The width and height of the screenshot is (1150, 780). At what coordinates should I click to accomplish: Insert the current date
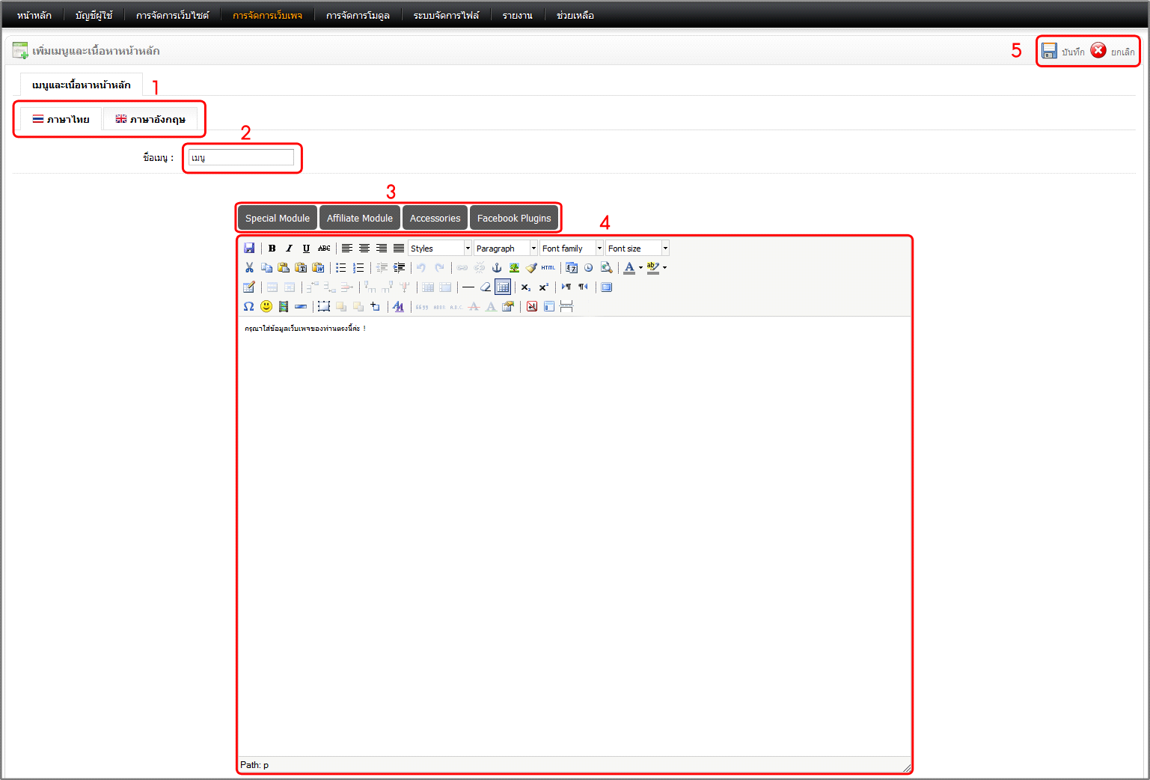click(572, 267)
